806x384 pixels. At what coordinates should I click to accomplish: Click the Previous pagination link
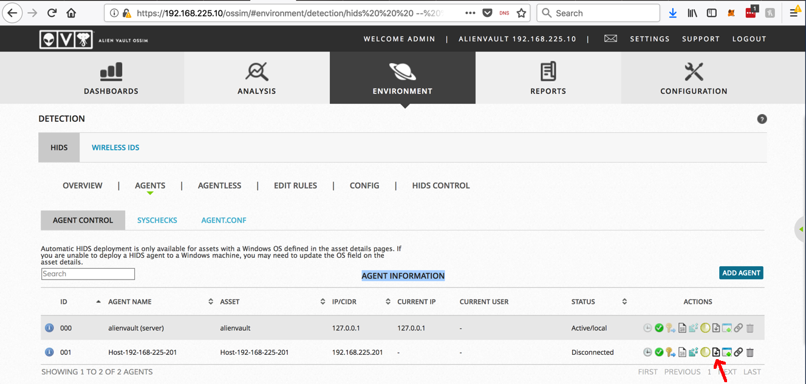[682, 372]
